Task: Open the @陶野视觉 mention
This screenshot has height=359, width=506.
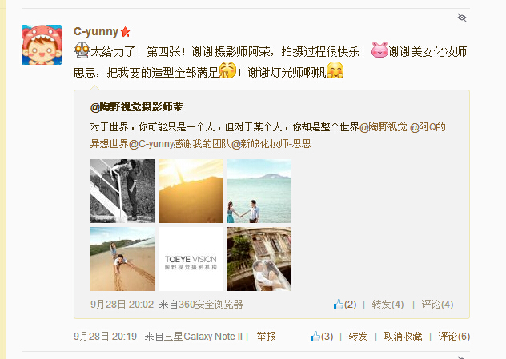Action: tap(384, 127)
